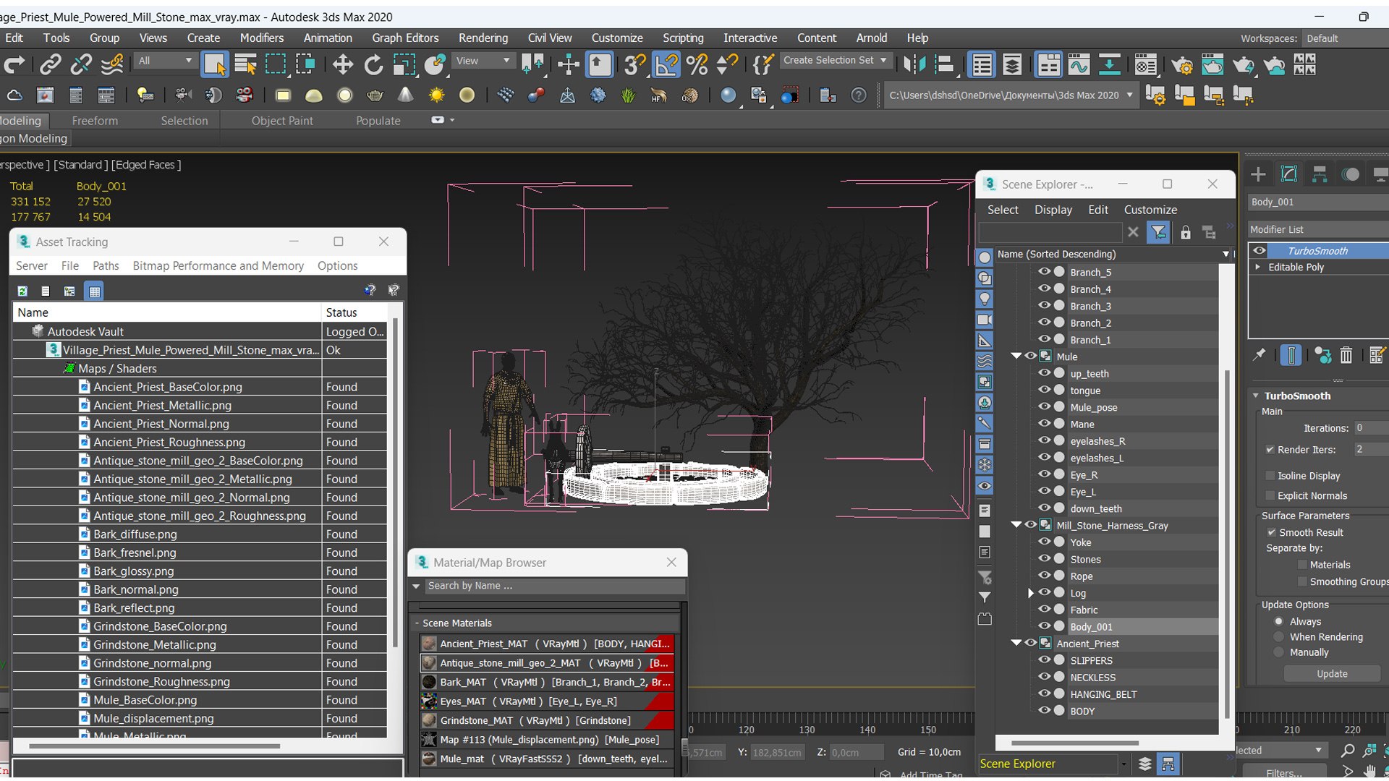Hide the Mule_pose object via eye icon
The width and height of the screenshot is (1389, 781).
point(1044,407)
